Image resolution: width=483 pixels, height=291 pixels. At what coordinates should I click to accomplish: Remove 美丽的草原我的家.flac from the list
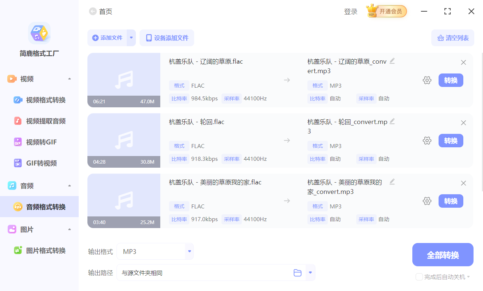point(463,183)
